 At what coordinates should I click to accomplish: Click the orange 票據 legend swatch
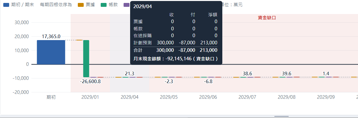click(81, 5)
